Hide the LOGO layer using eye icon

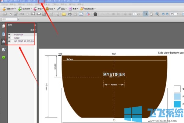pyautogui.click(x=9, y=38)
